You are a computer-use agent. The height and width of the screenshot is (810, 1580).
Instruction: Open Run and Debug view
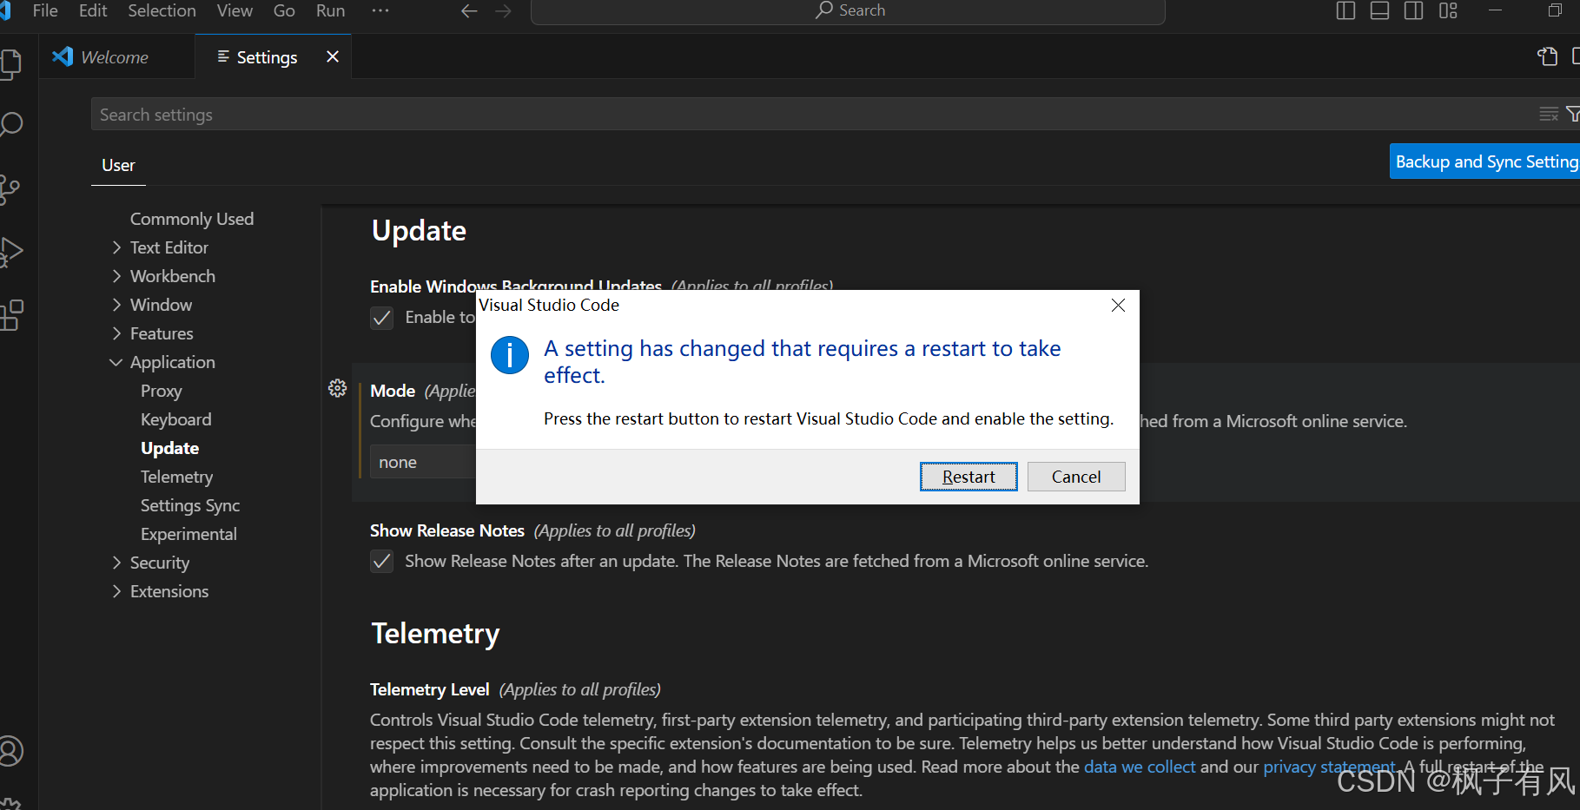point(10,252)
